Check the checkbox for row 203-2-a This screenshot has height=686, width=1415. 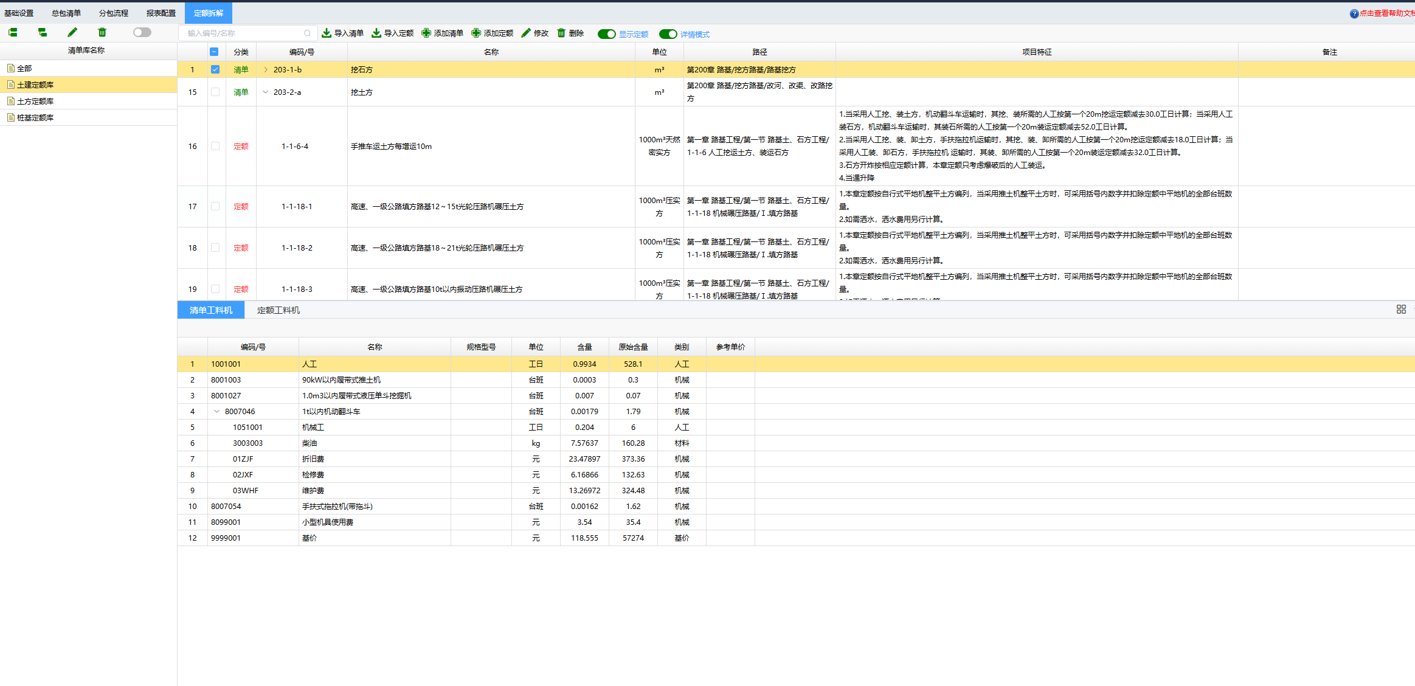(x=215, y=92)
